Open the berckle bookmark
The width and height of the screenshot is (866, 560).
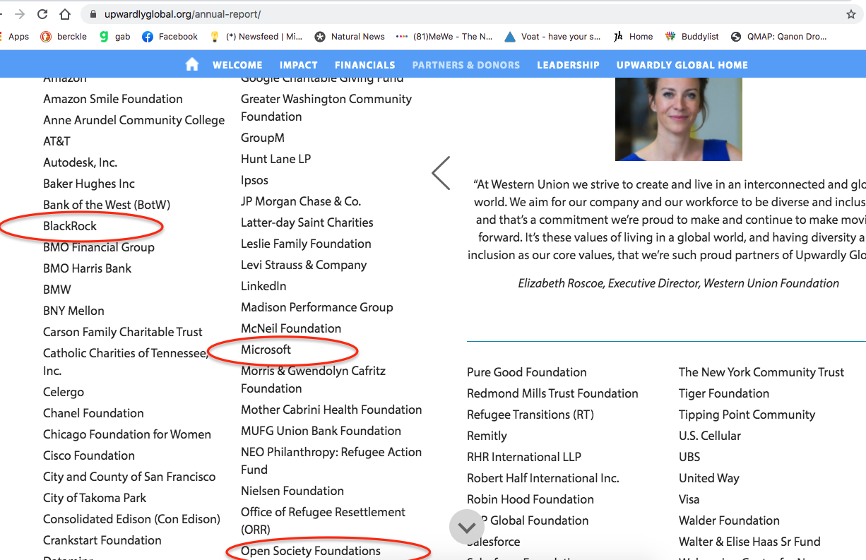[x=64, y=37]
